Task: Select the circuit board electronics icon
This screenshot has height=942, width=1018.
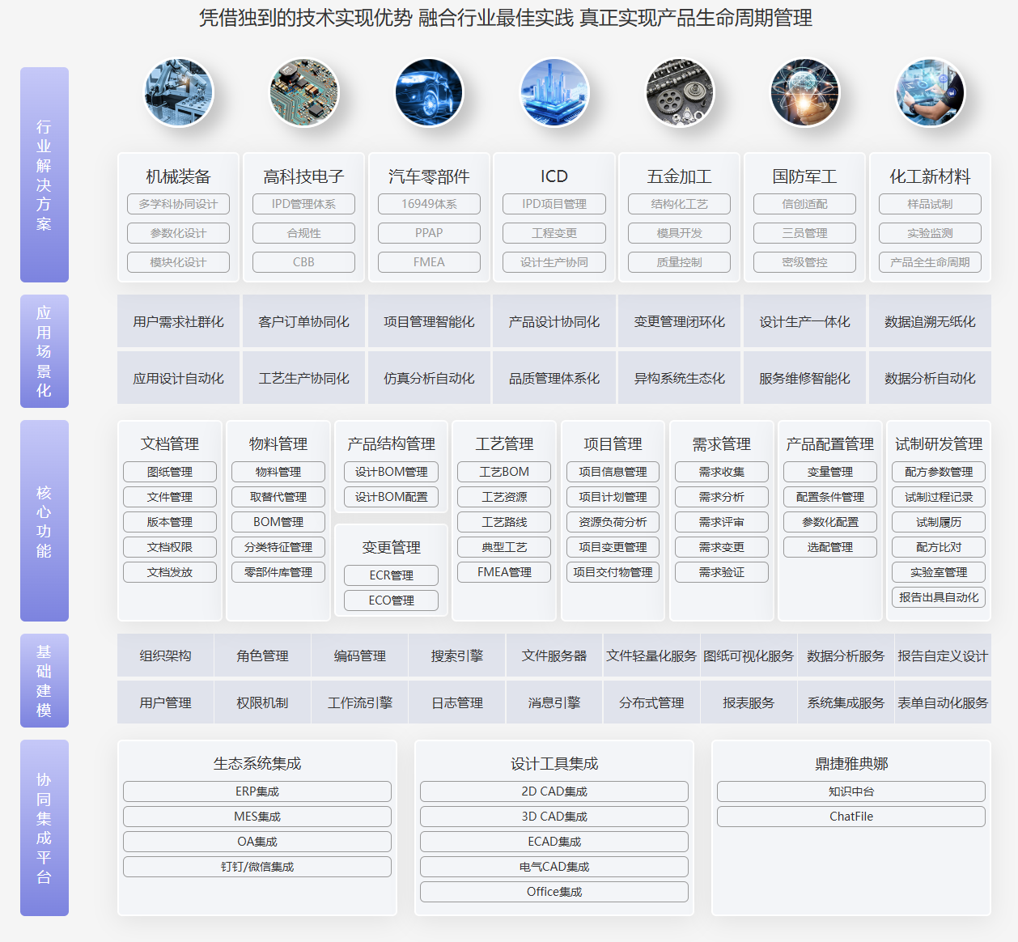Action: coord(304,93)
